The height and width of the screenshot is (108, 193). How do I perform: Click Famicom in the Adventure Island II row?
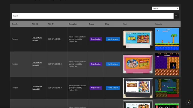click(15, 64)
